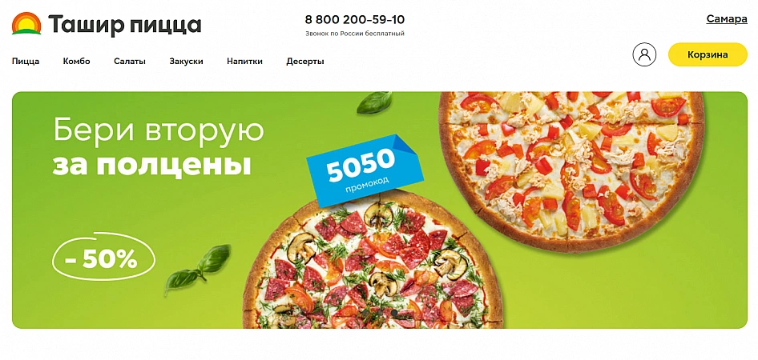Select the second carousel slide dot
This screenshot has height=360, width=758.
click(x=380, y=313)
